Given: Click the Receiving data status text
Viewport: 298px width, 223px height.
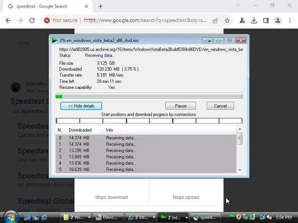Looking at the screenshot, I should click(x=100, y=55).
